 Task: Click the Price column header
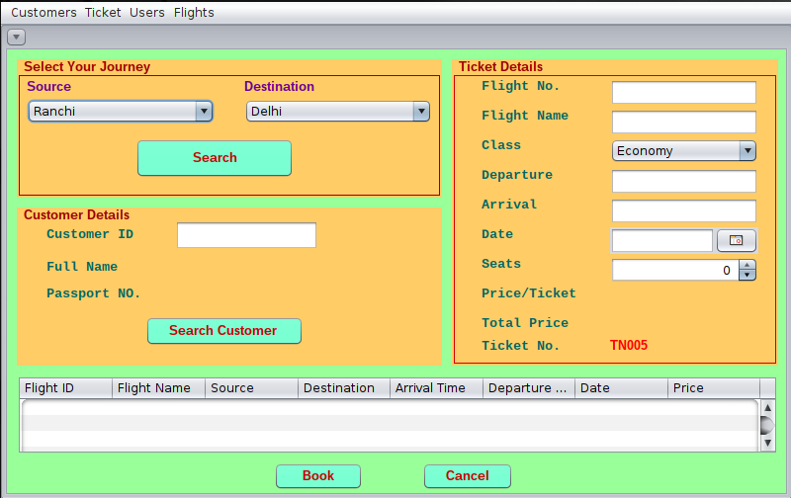pos(714,388)
